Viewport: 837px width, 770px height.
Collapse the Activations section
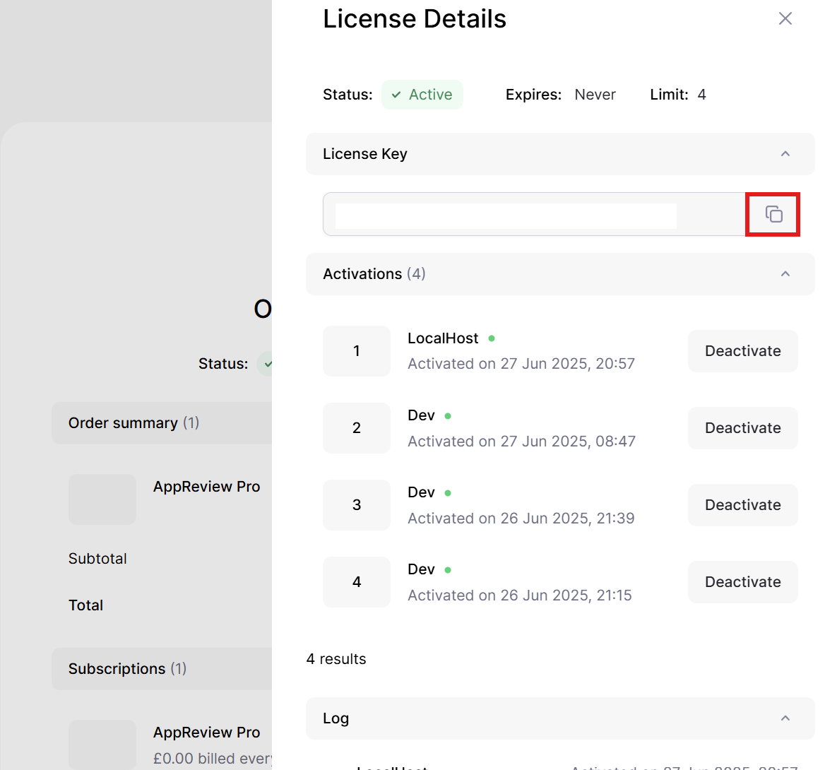[785, 274]
